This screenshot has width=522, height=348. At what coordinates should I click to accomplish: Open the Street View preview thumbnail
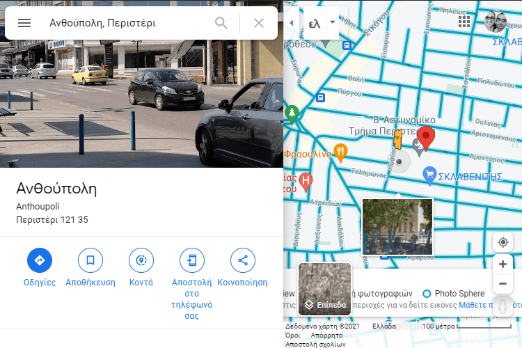[397, 227]
